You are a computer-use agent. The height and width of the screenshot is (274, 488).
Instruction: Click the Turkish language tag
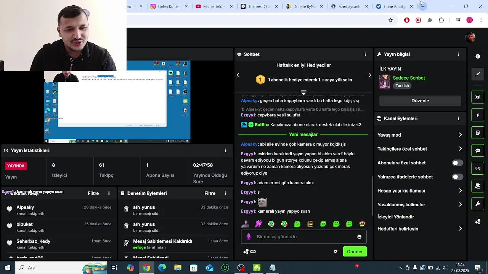pyautogui.click(x=402, y=86)
